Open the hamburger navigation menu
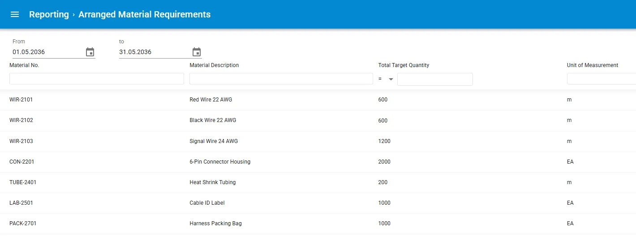636x236 pixels. click(15, 14)
